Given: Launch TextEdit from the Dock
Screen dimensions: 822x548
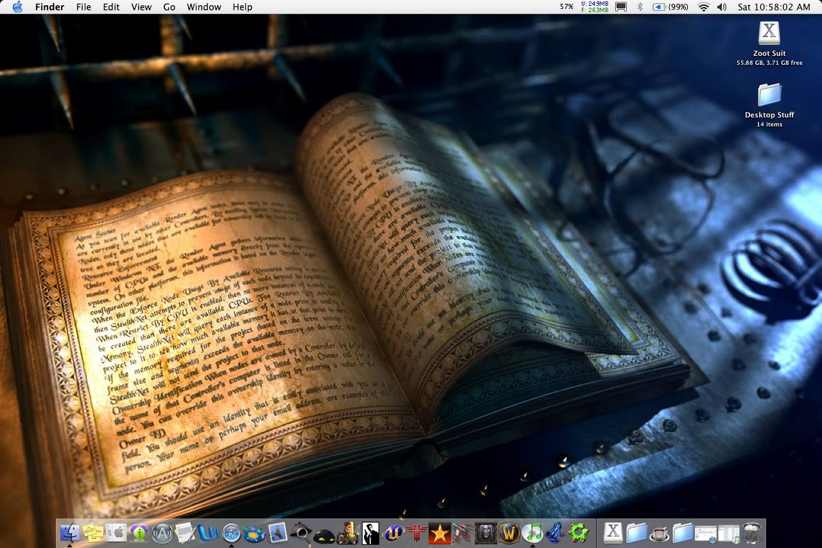Looking at the screenshot, I should (x=186, y=533).
